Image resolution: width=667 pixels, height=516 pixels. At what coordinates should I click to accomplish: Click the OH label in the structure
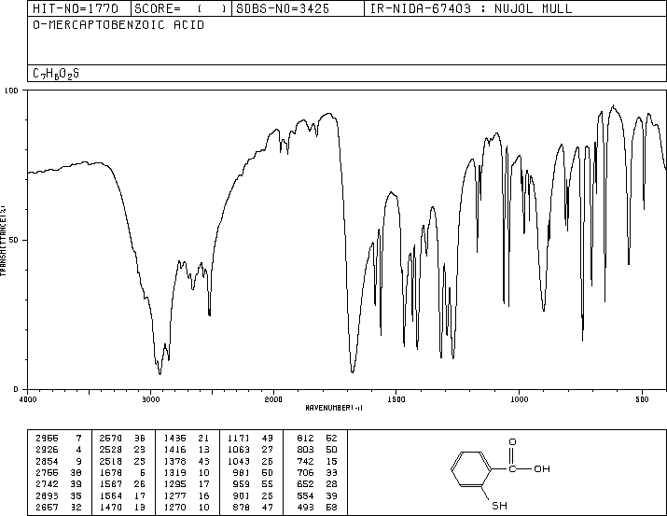[x=542, y=469]
